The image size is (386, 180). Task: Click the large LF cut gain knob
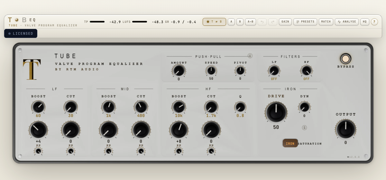[x=71, y=130]
